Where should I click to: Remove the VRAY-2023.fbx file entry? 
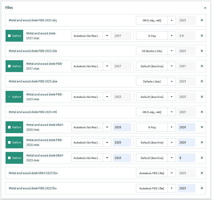click(x=202, y=173)
